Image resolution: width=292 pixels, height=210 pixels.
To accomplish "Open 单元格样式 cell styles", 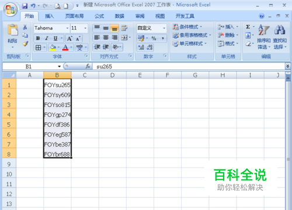I will coord(189,44).
